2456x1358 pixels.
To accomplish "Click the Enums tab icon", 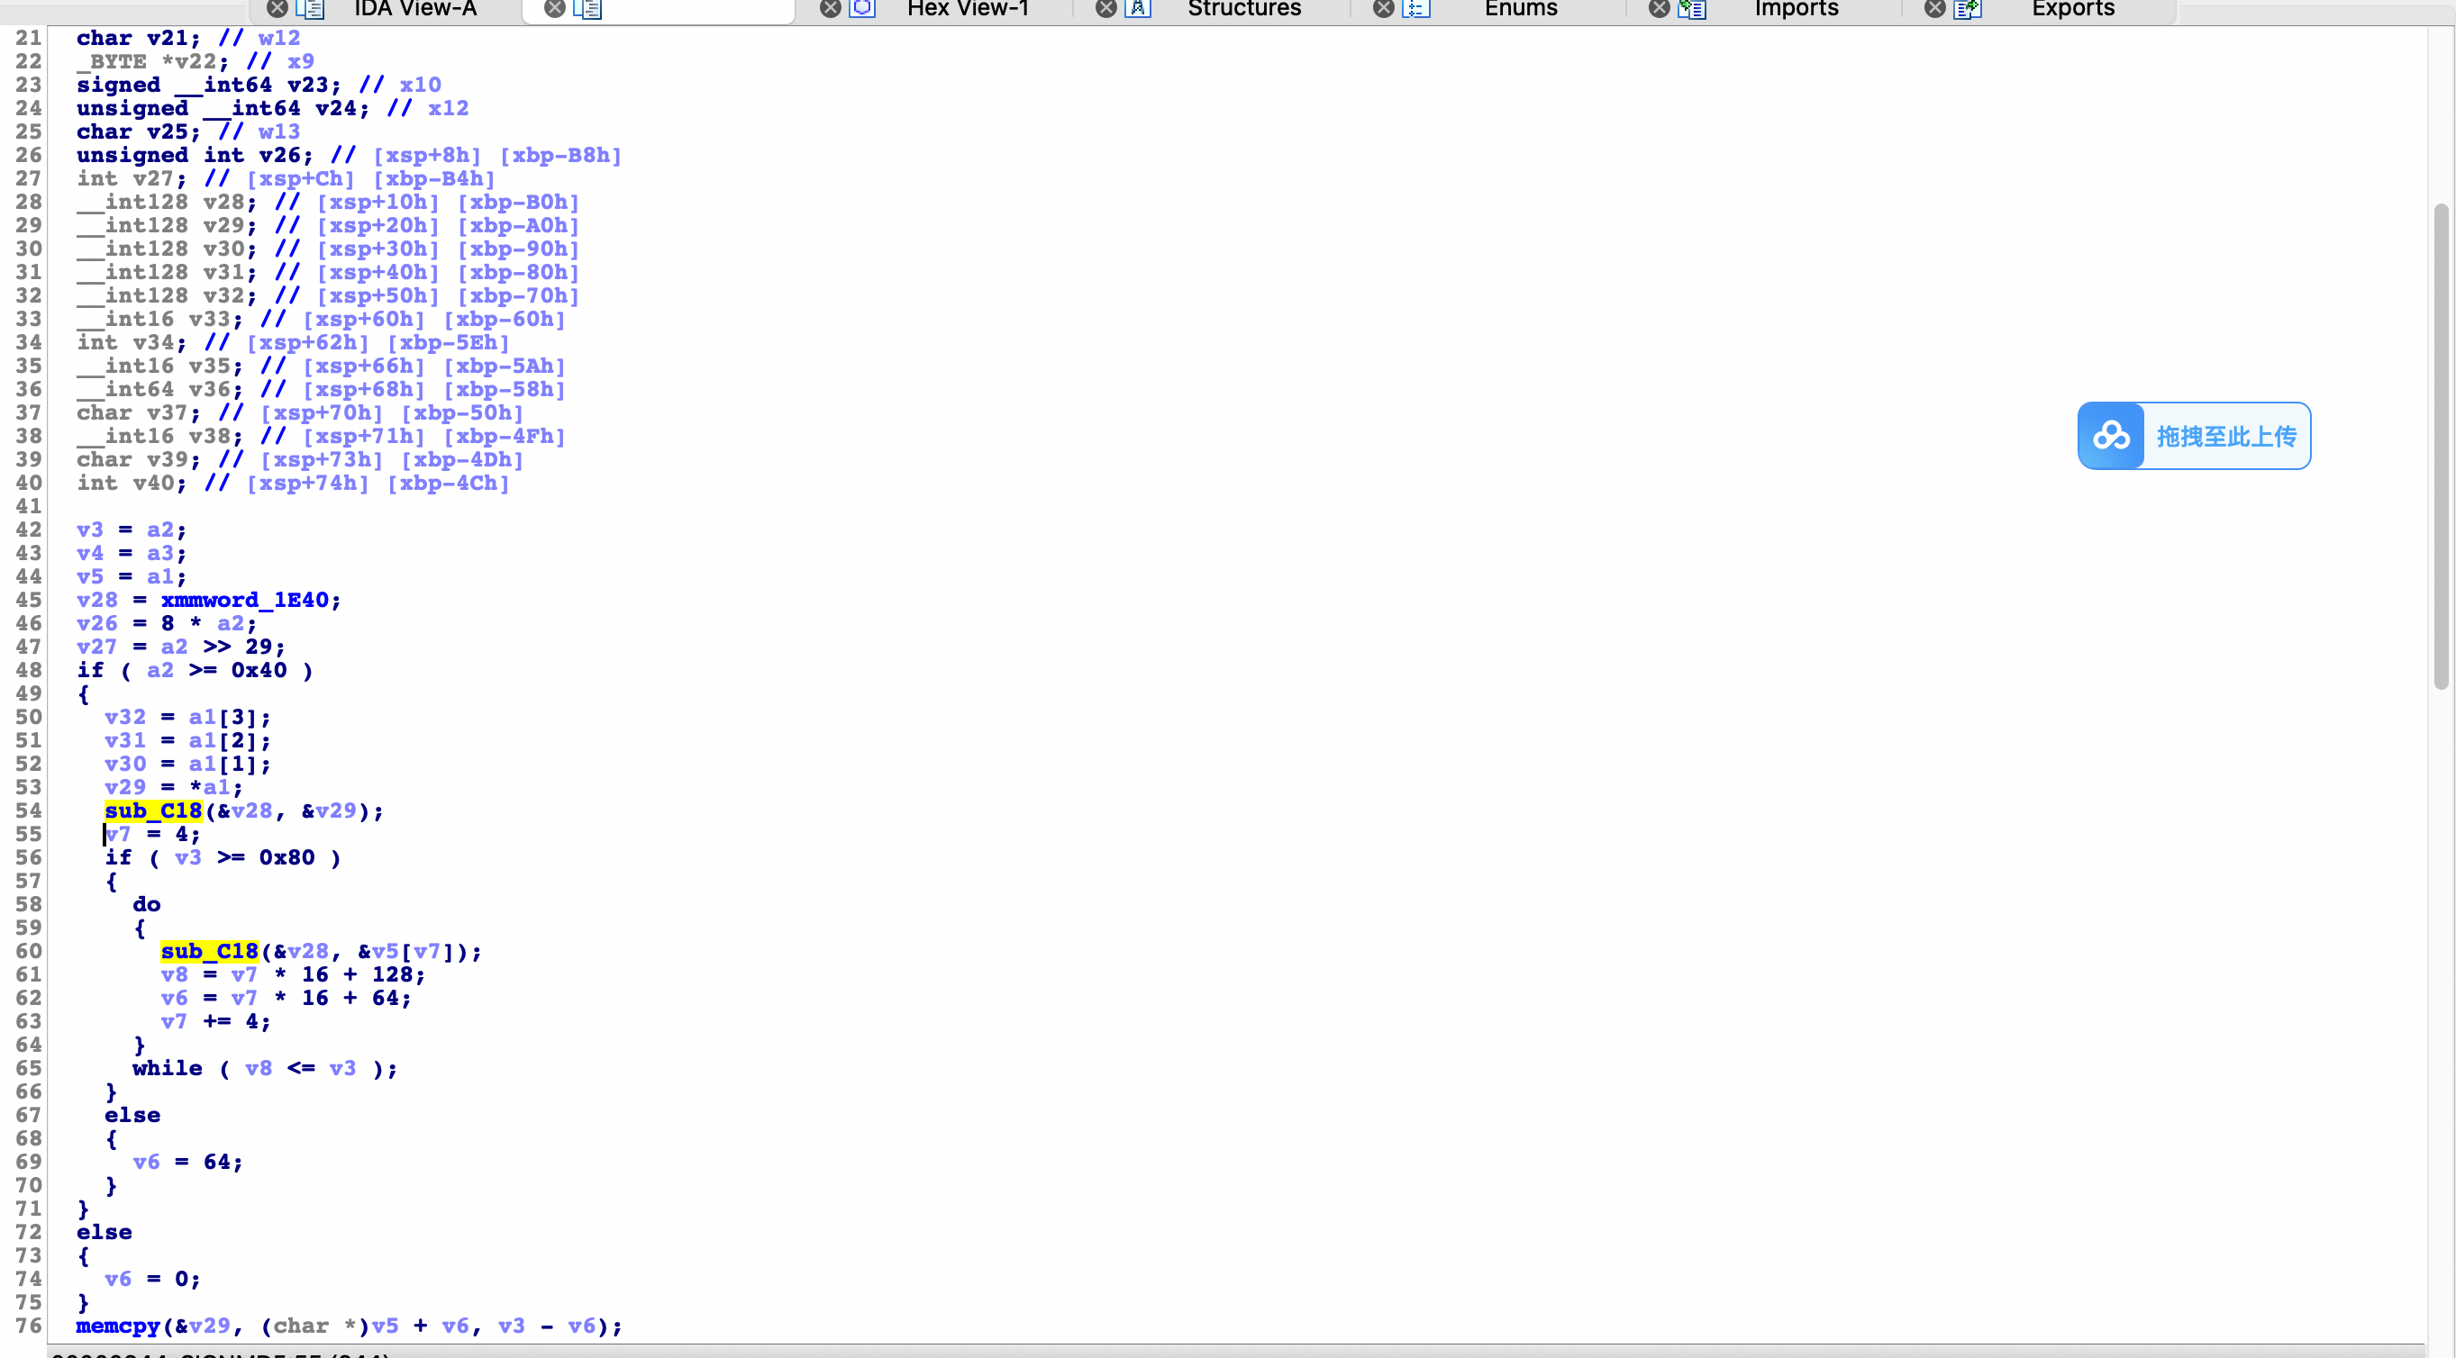I will [x=1415, y=9].
